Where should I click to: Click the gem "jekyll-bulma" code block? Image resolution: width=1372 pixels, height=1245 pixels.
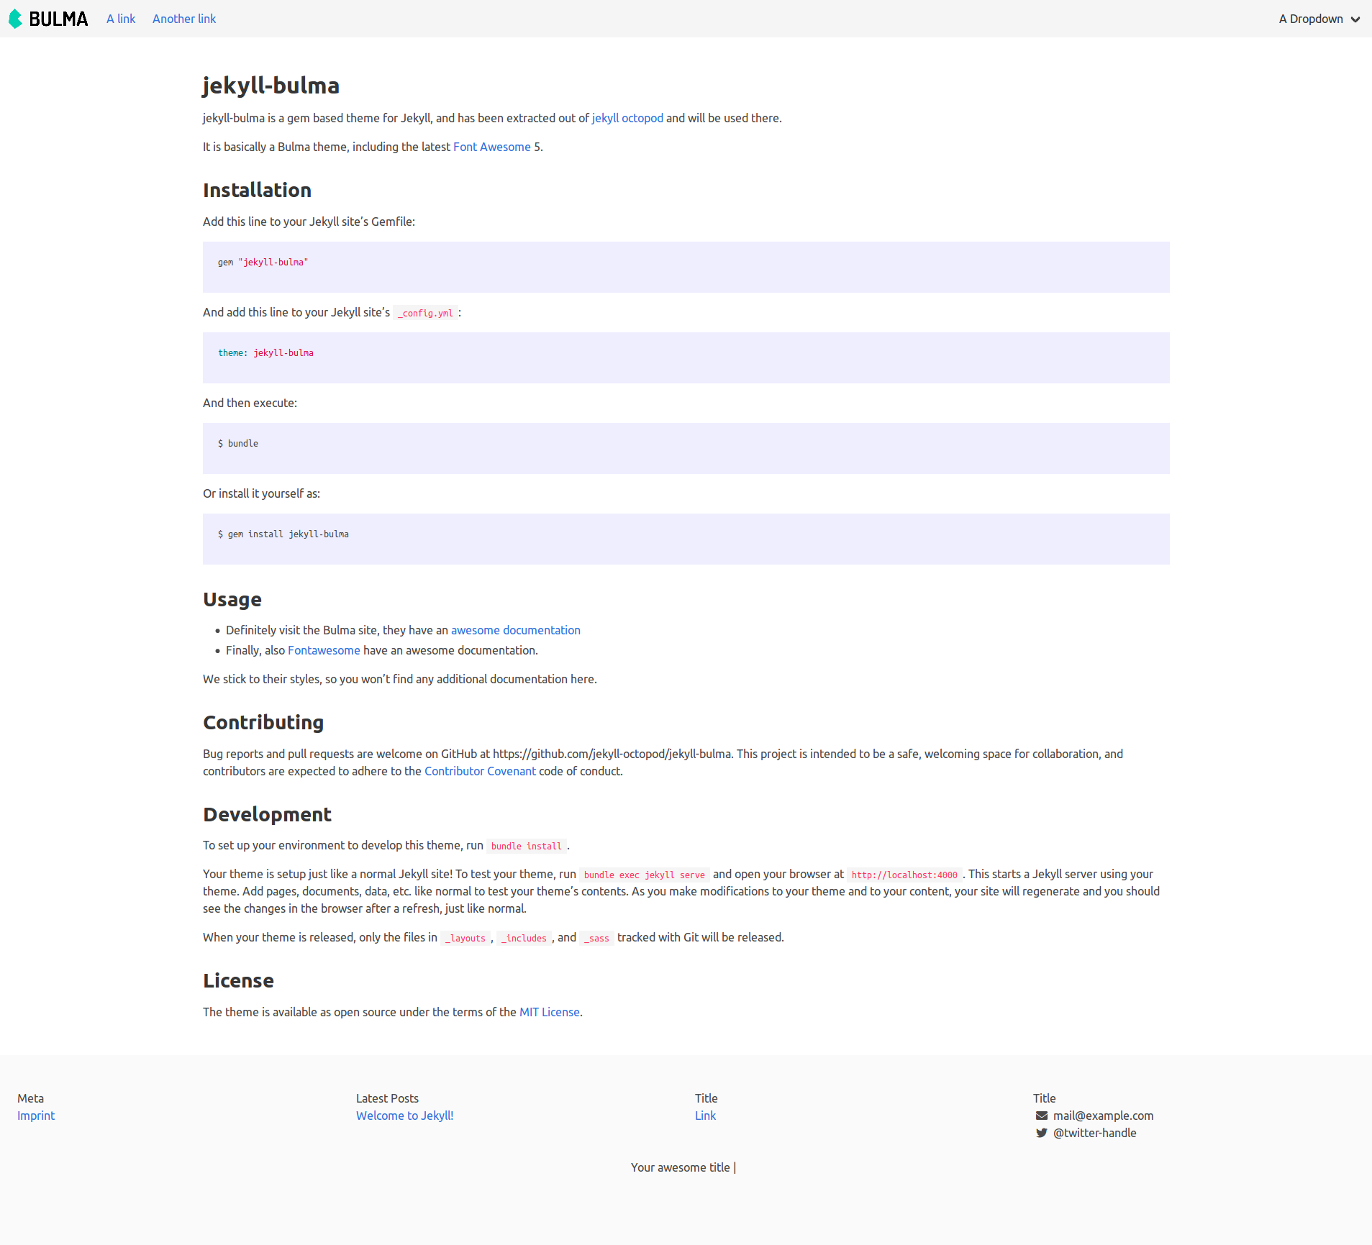pos(686,267)
